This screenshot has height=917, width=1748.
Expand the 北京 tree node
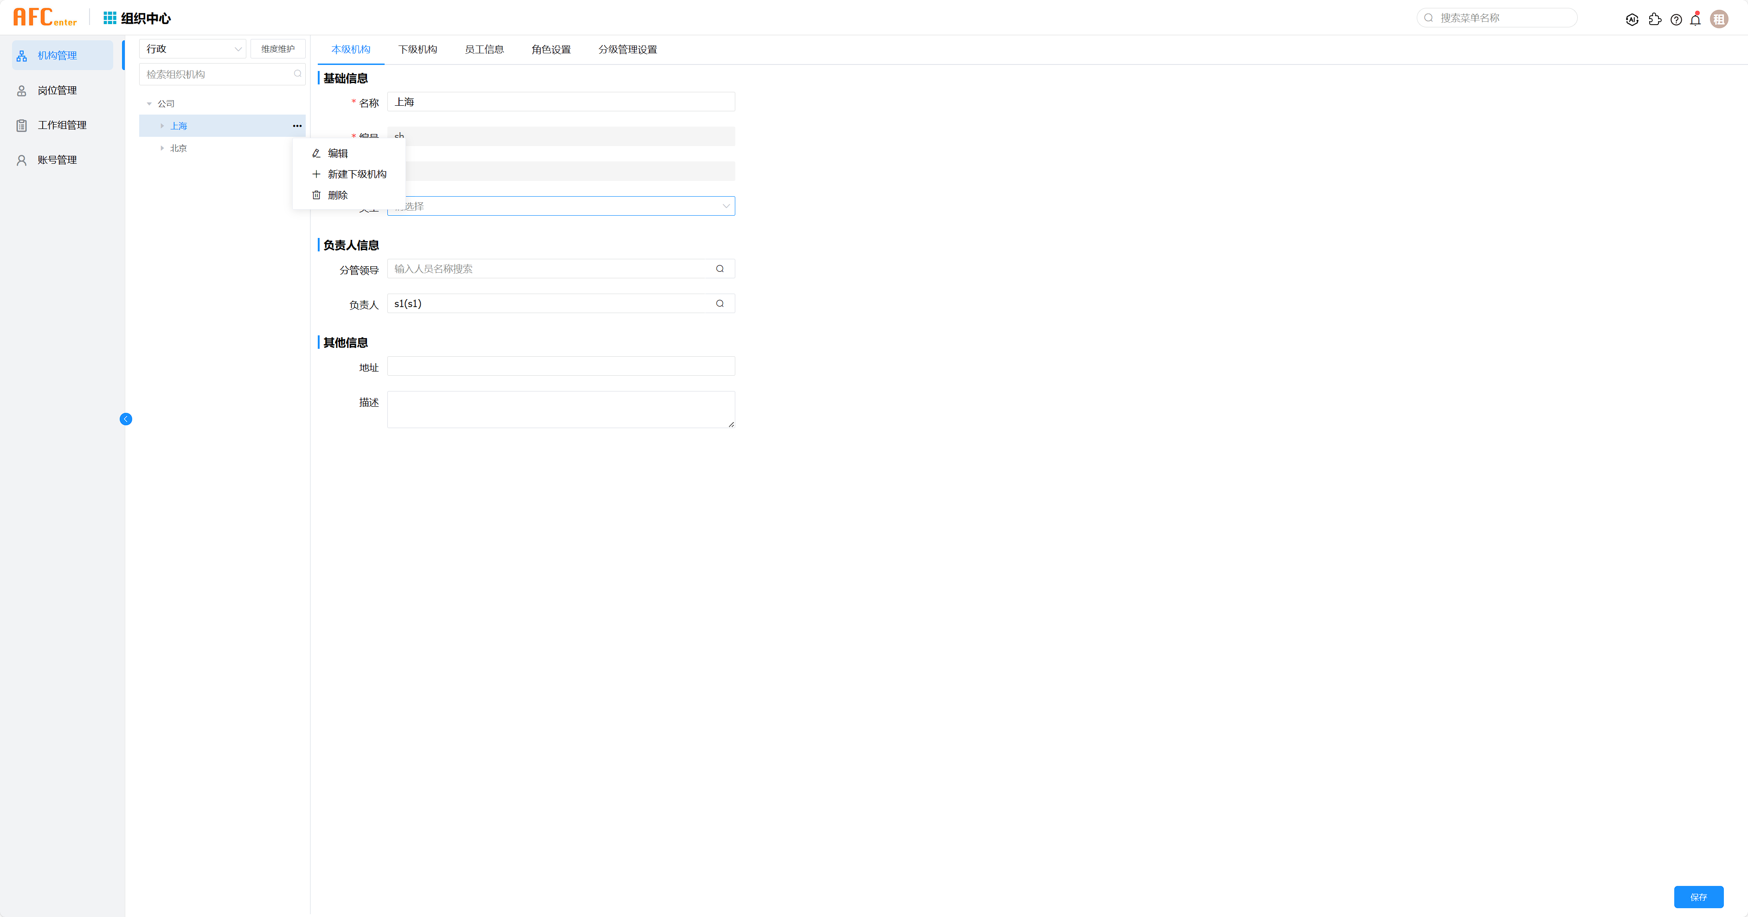click(162, 148)
